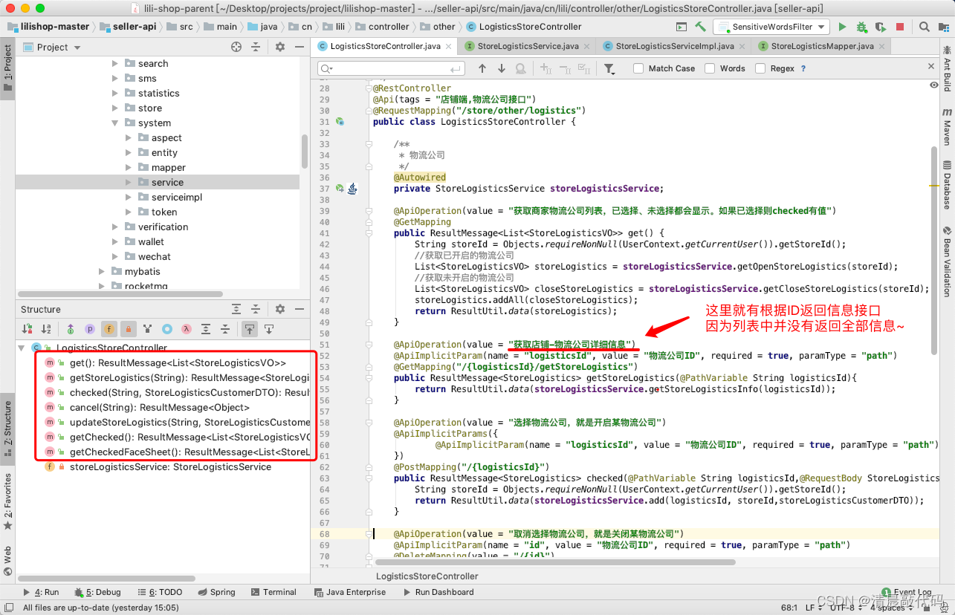The height and width of the screenshot is (615, 955).
Task: Collapse the system folder
Action: pos(115,123)
